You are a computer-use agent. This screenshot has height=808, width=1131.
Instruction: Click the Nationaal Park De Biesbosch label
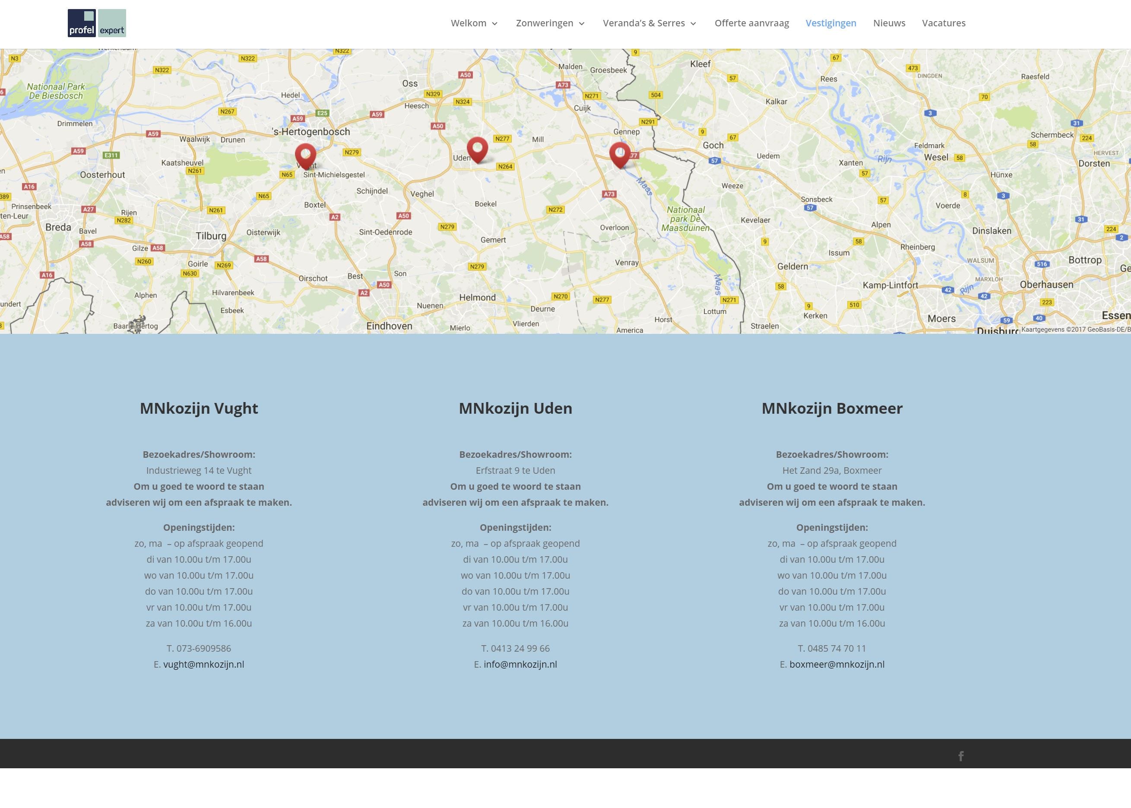point(56,91)
